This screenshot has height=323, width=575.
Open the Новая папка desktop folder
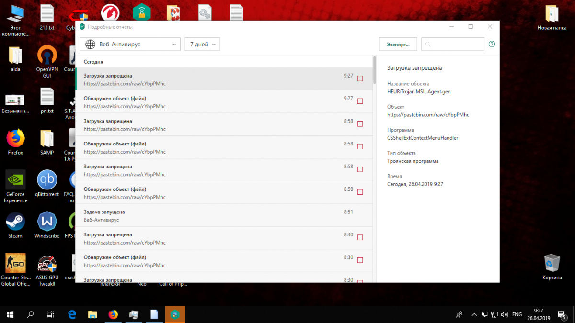click(x=552, y=17)
